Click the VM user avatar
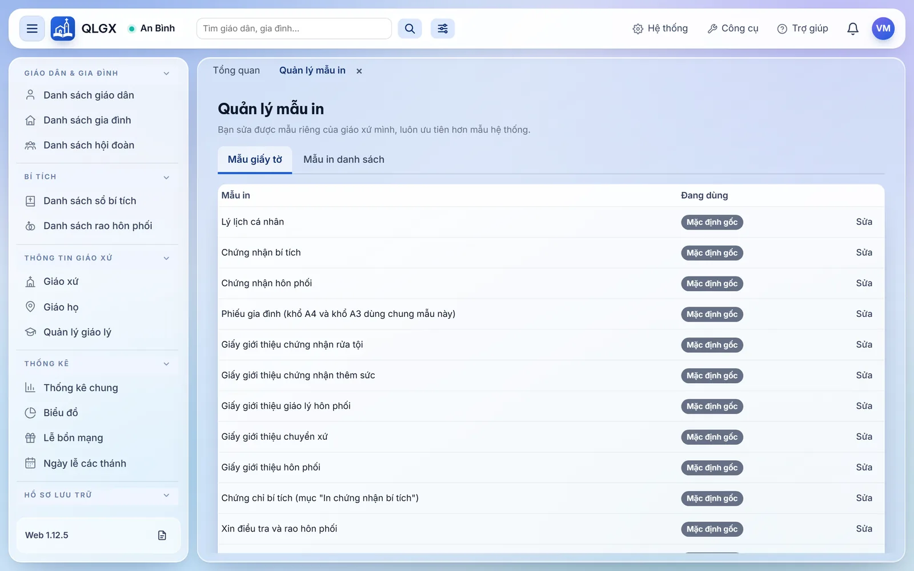 (x=883, y=29)
